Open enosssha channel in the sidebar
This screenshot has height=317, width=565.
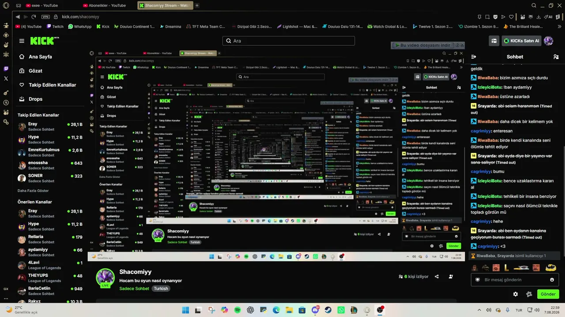point(50,165)
